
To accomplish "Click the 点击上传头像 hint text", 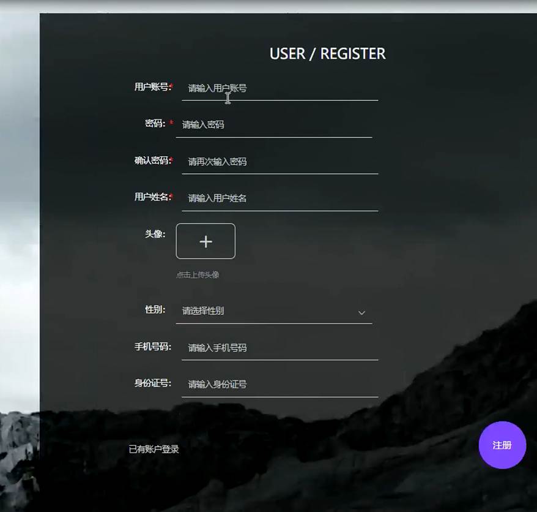I will click(x=198, y=275).
